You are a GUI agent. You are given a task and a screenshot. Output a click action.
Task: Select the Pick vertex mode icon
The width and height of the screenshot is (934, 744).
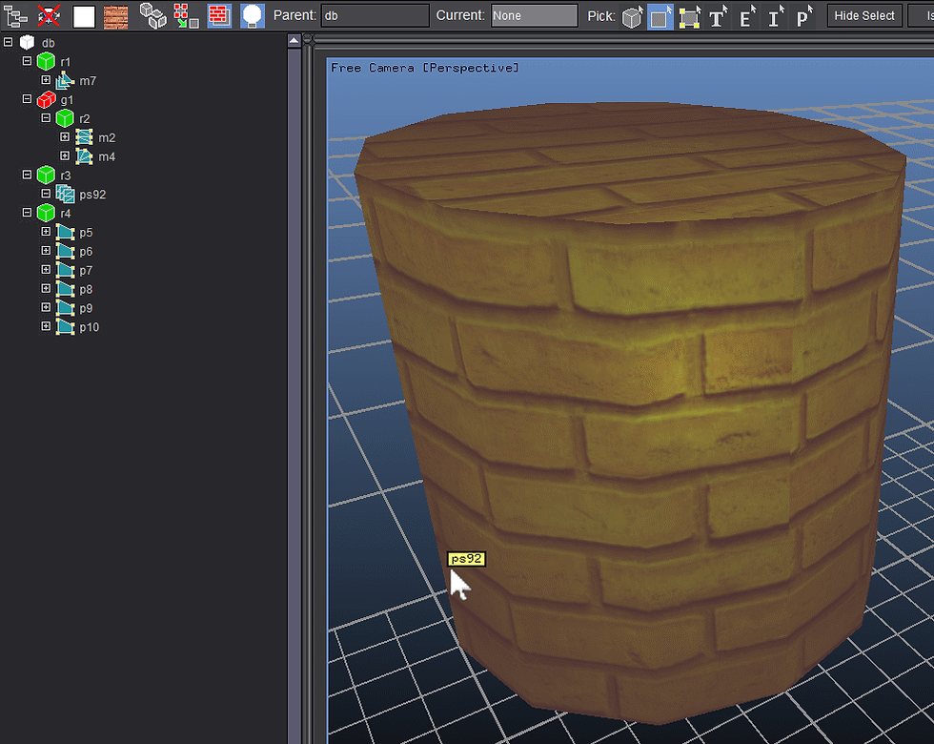click(689, 17)
